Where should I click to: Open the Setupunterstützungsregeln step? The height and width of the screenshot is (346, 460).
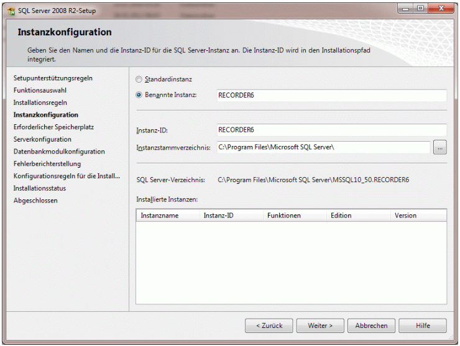coord(53,78)
